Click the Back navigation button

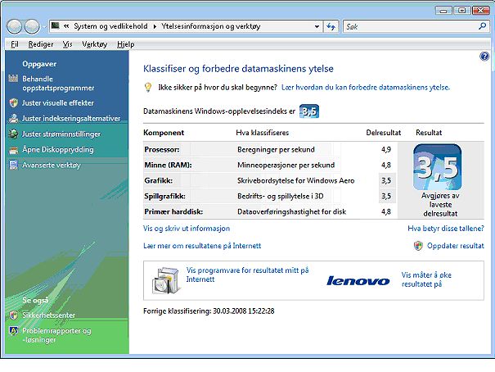coord(14,26)
